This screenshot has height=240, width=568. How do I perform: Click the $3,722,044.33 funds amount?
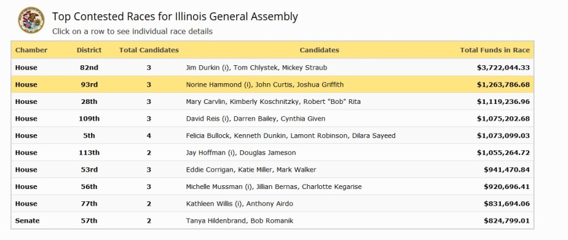503,68
